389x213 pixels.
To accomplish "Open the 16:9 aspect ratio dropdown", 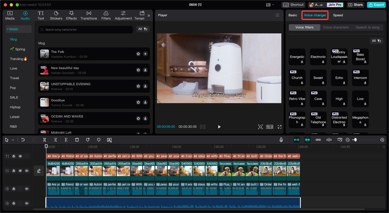I will click(x=270, y=127).
